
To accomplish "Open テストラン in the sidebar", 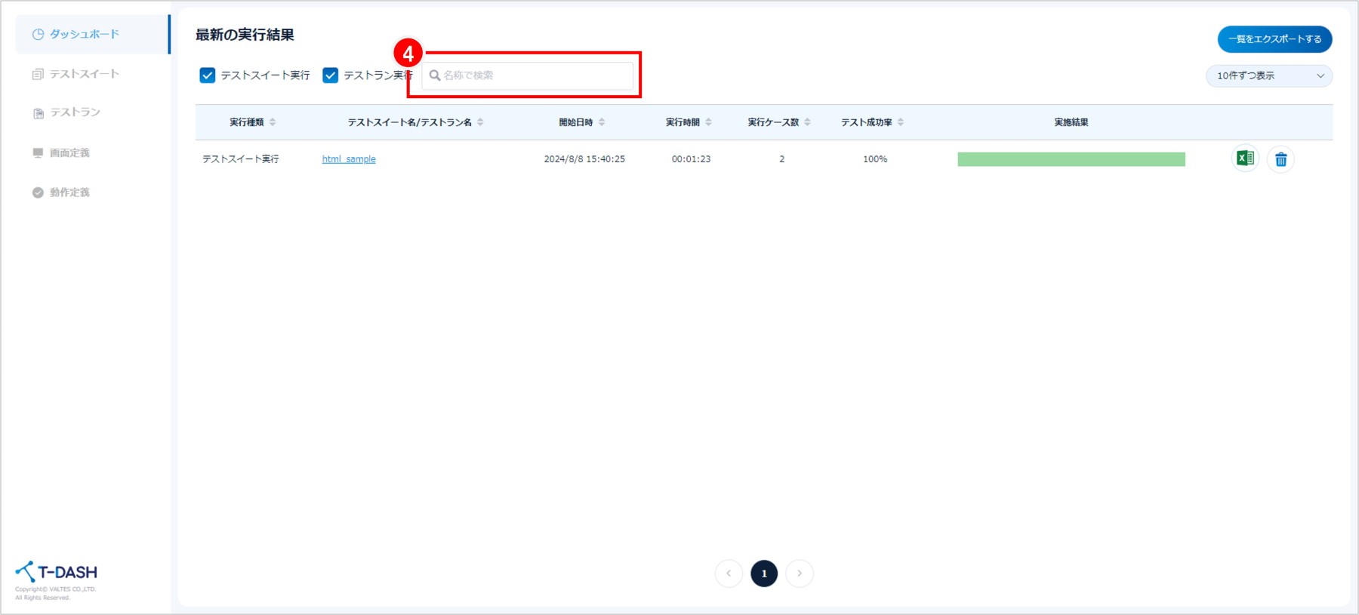I will (75, 112).
